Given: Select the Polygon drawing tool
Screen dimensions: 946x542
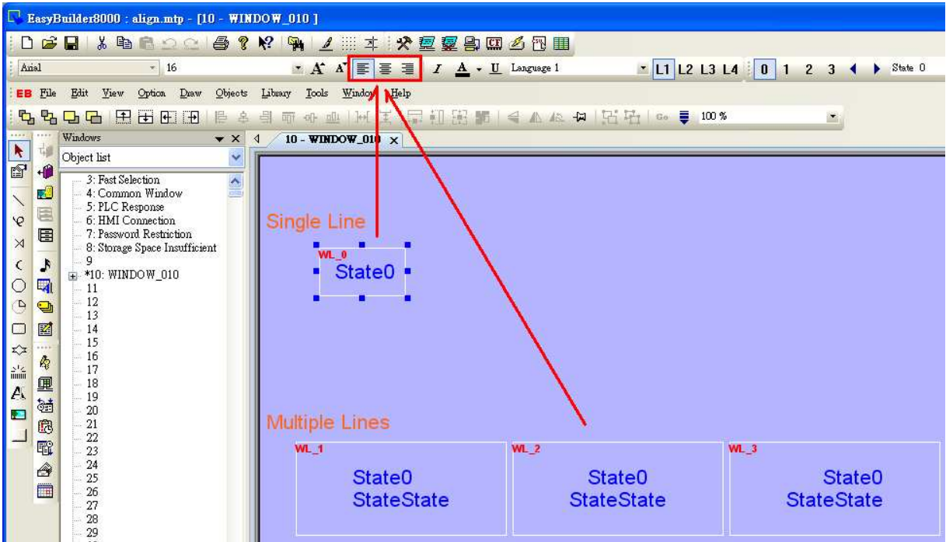Looking at the screenshot, I should coord(19,349).
